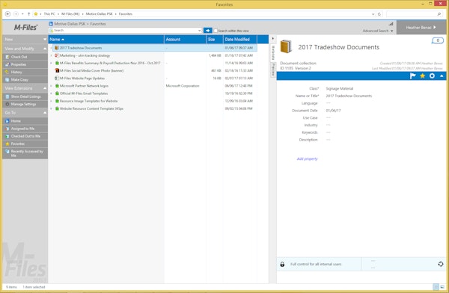Screen dimensions: 449x293
Task: Open Properties from the View and Modify section
Action: point(18,64)
